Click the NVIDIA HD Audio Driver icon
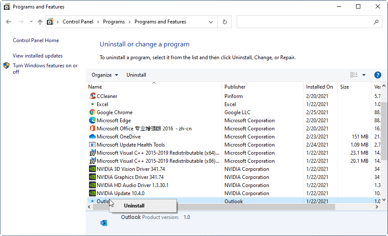The height and width of the screenshot is (236, 388). pyautogui.click(x=92, y=185)
